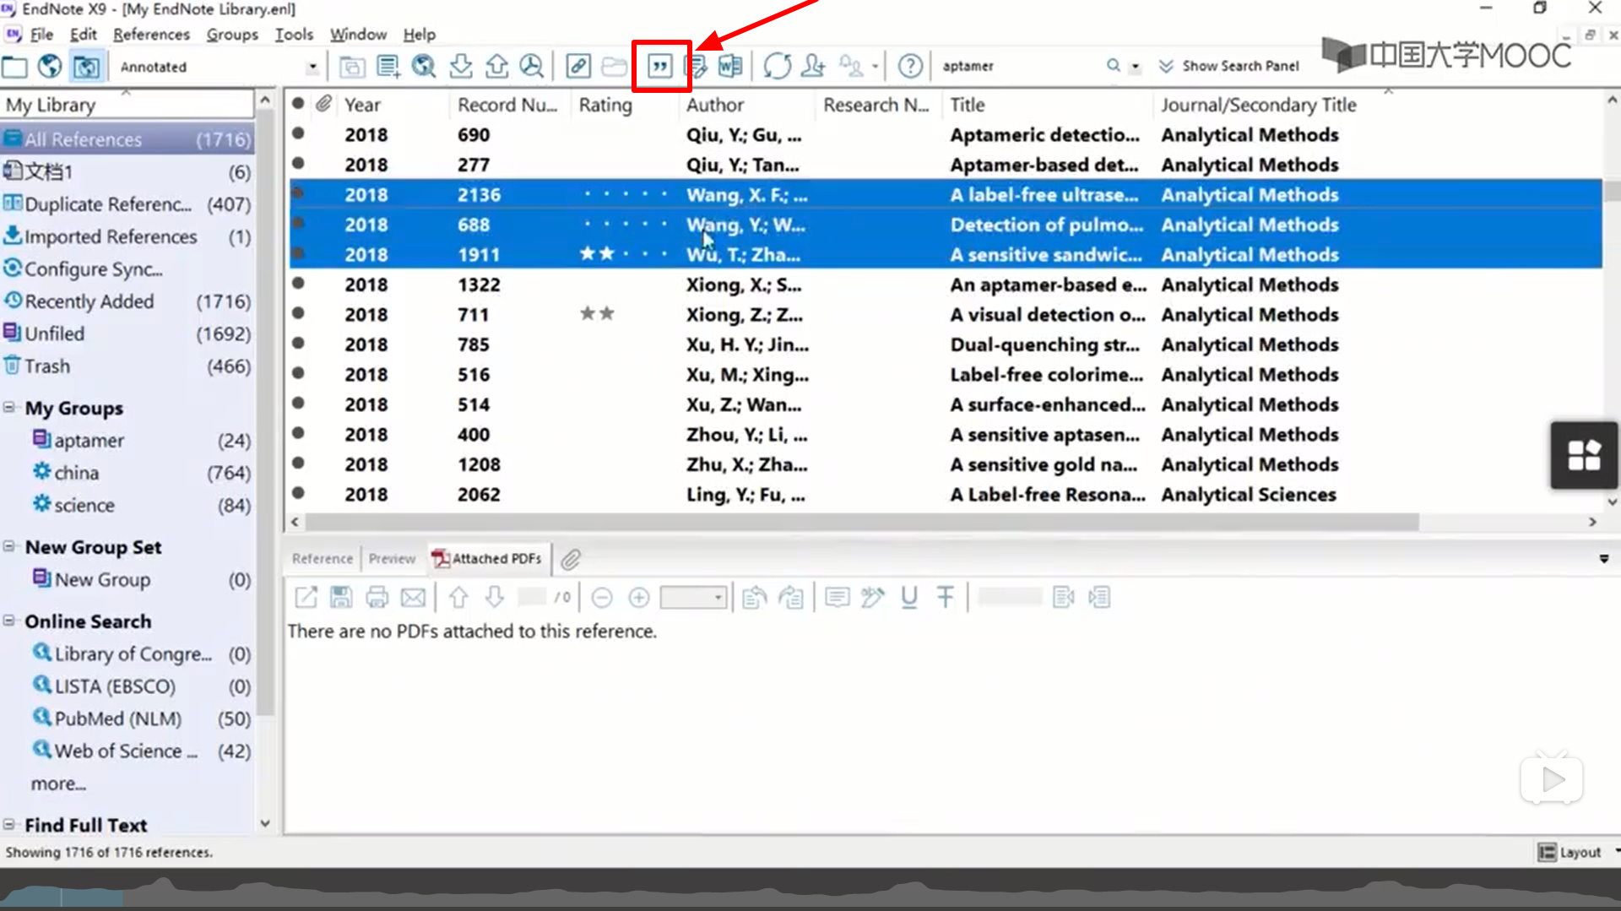Click the Insert Citation quote icon
Screen dimensions: 1621x911
660,66
